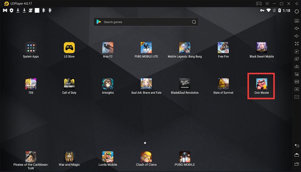Screen dimensions: 301x172
Task: Open Mobile Legends: Bang Bang
Action: click(x=185, y=48)
